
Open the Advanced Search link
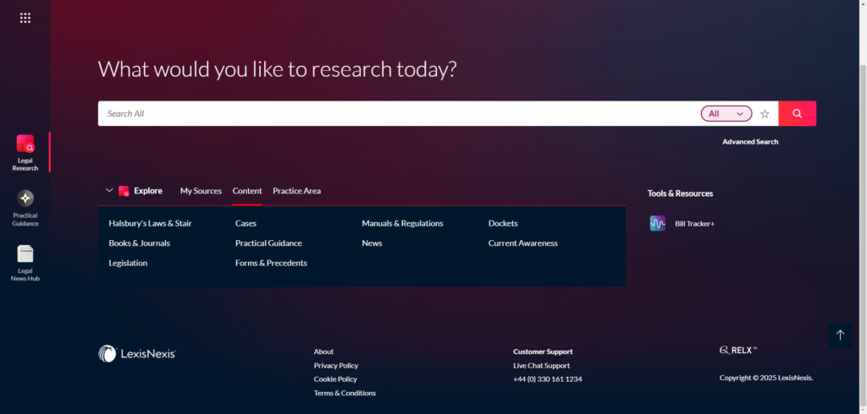749,142
